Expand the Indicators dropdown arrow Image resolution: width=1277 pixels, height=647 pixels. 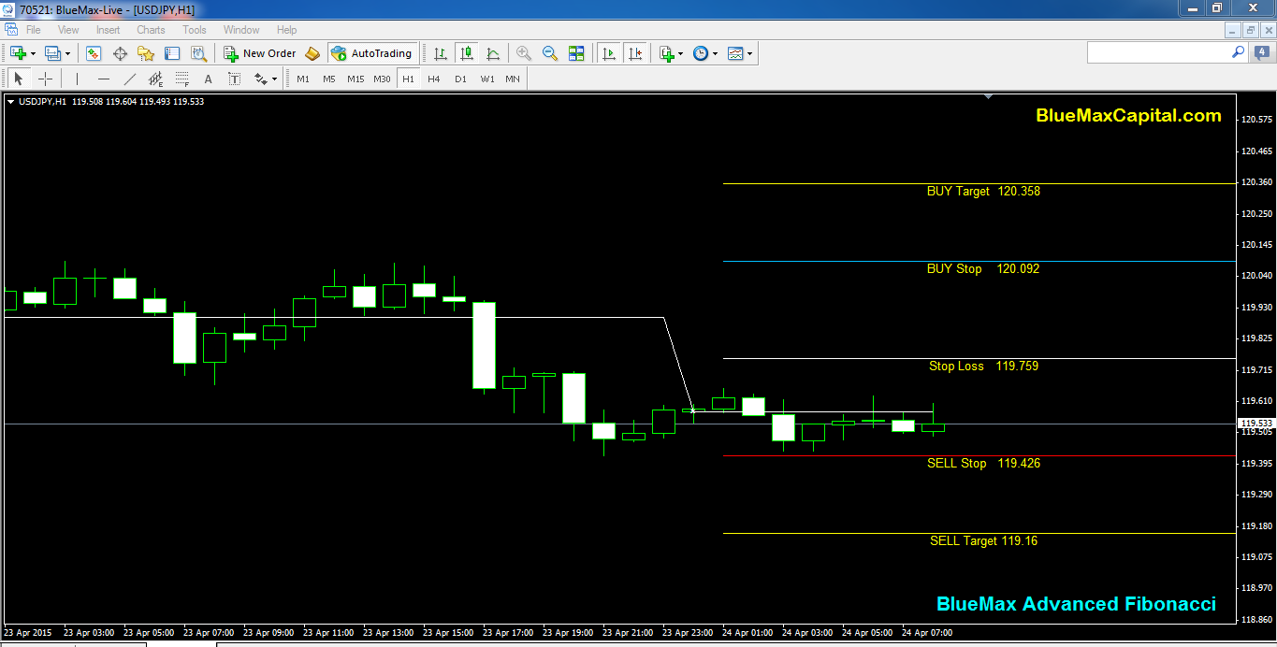click(x=680, y=53)
